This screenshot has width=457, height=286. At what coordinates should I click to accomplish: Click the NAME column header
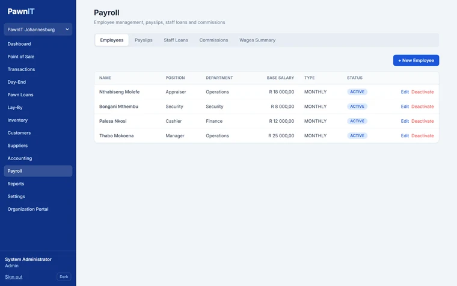tap(105, 78)
